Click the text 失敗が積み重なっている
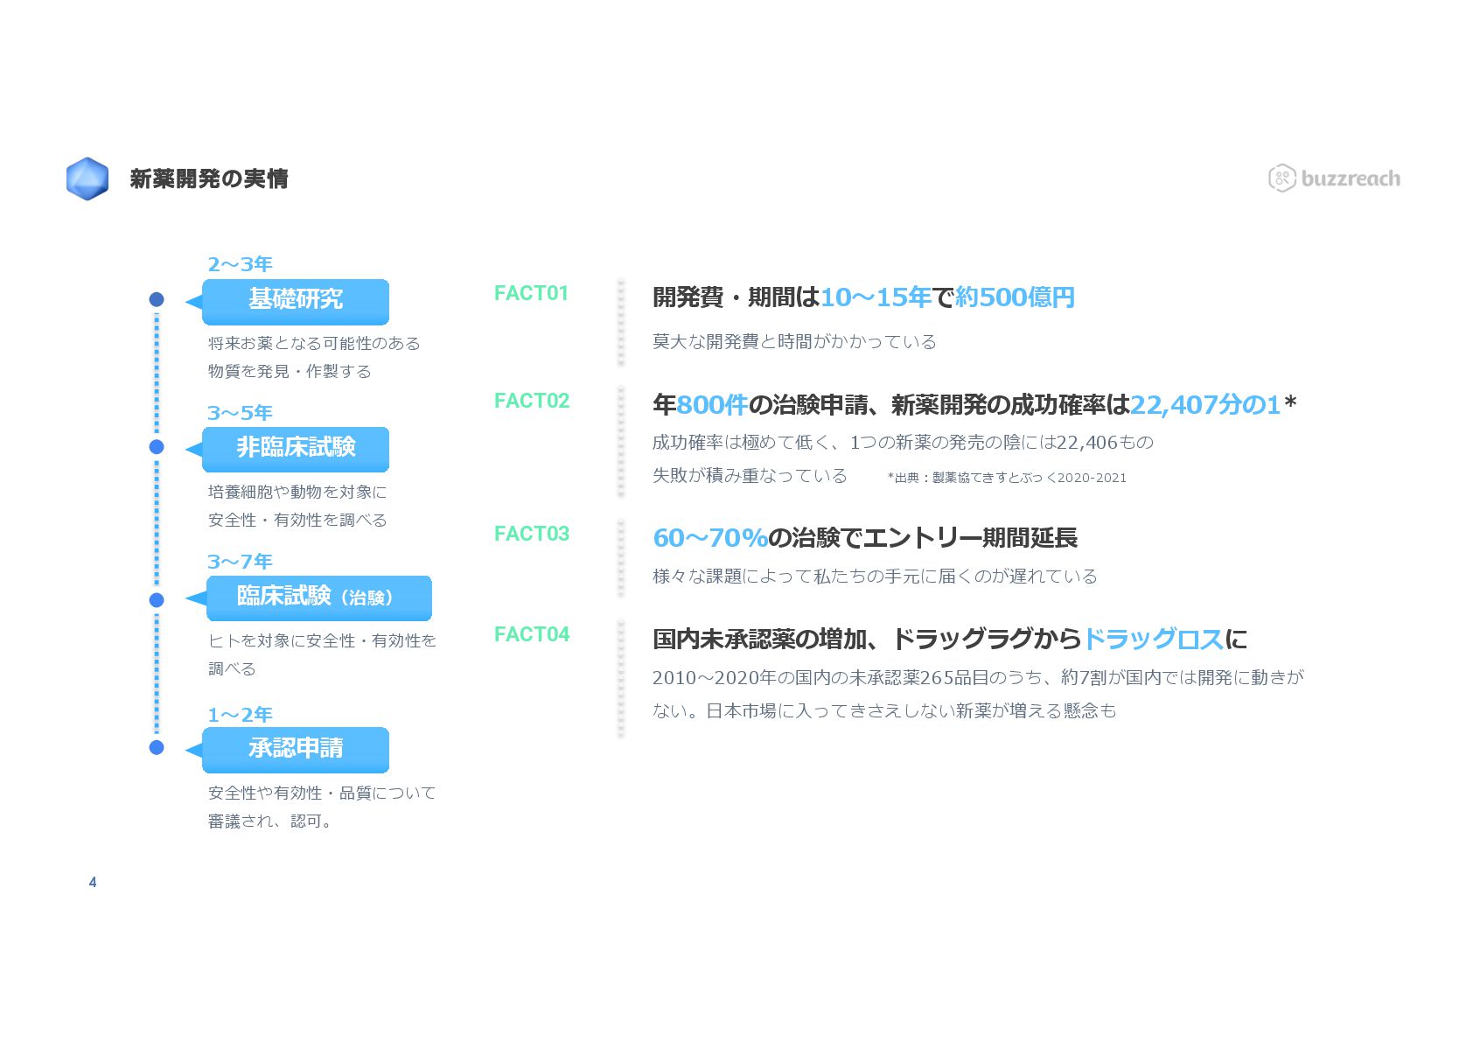1473x1042 pixels. (750, 475)
